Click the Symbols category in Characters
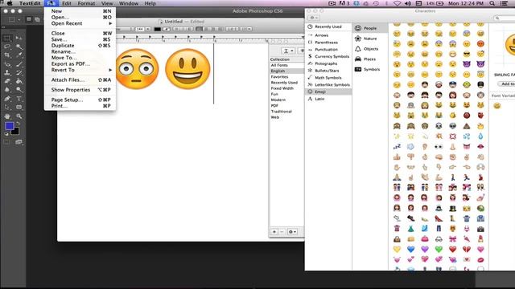The height and width of the screenshot is (289, 515). pos(370,70)
